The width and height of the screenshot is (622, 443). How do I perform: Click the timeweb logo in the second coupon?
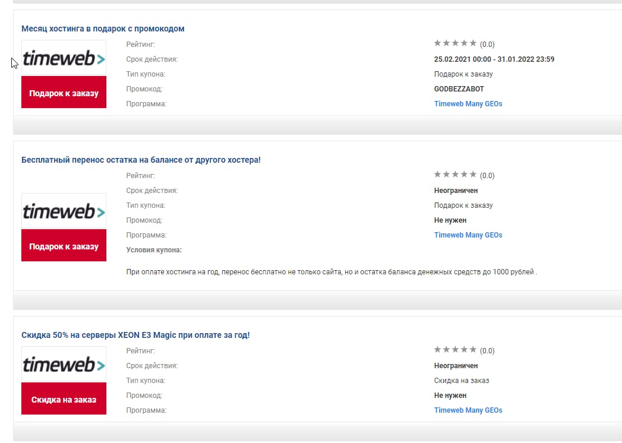[x=64, y=211]
